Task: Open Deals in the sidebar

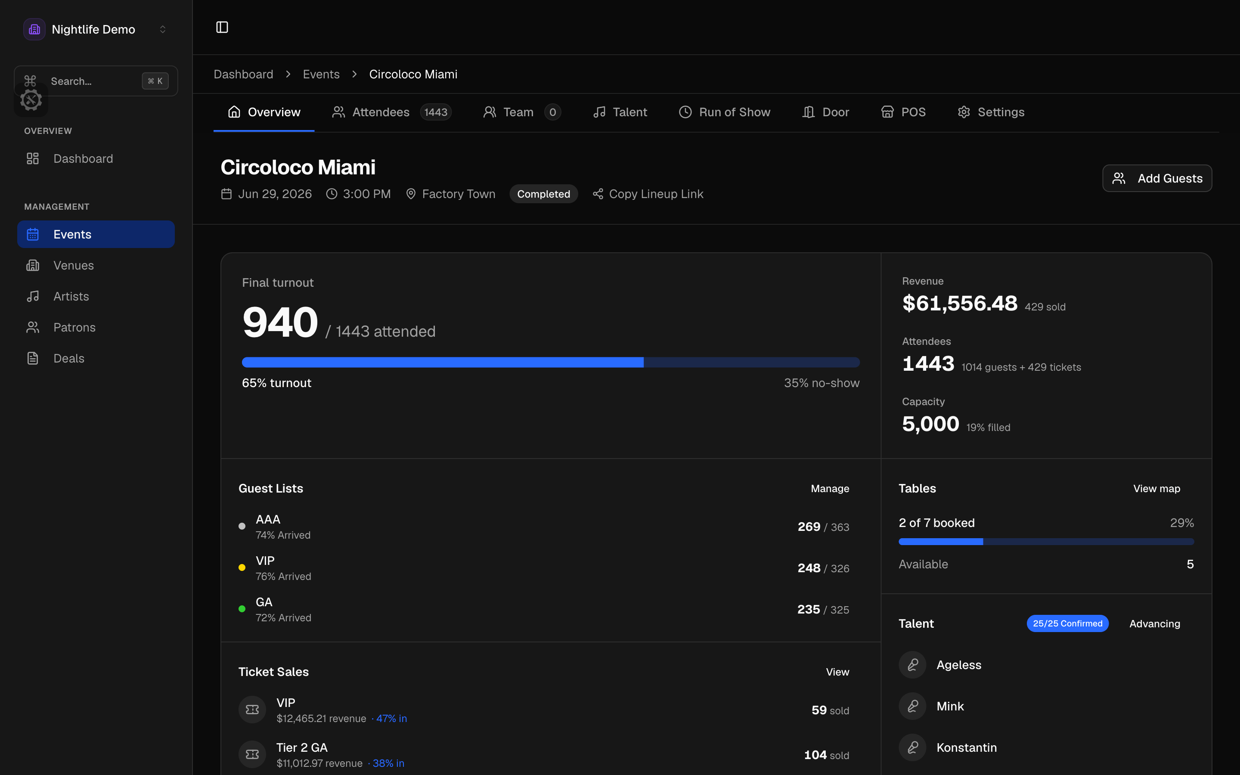Action: point(96,358)
